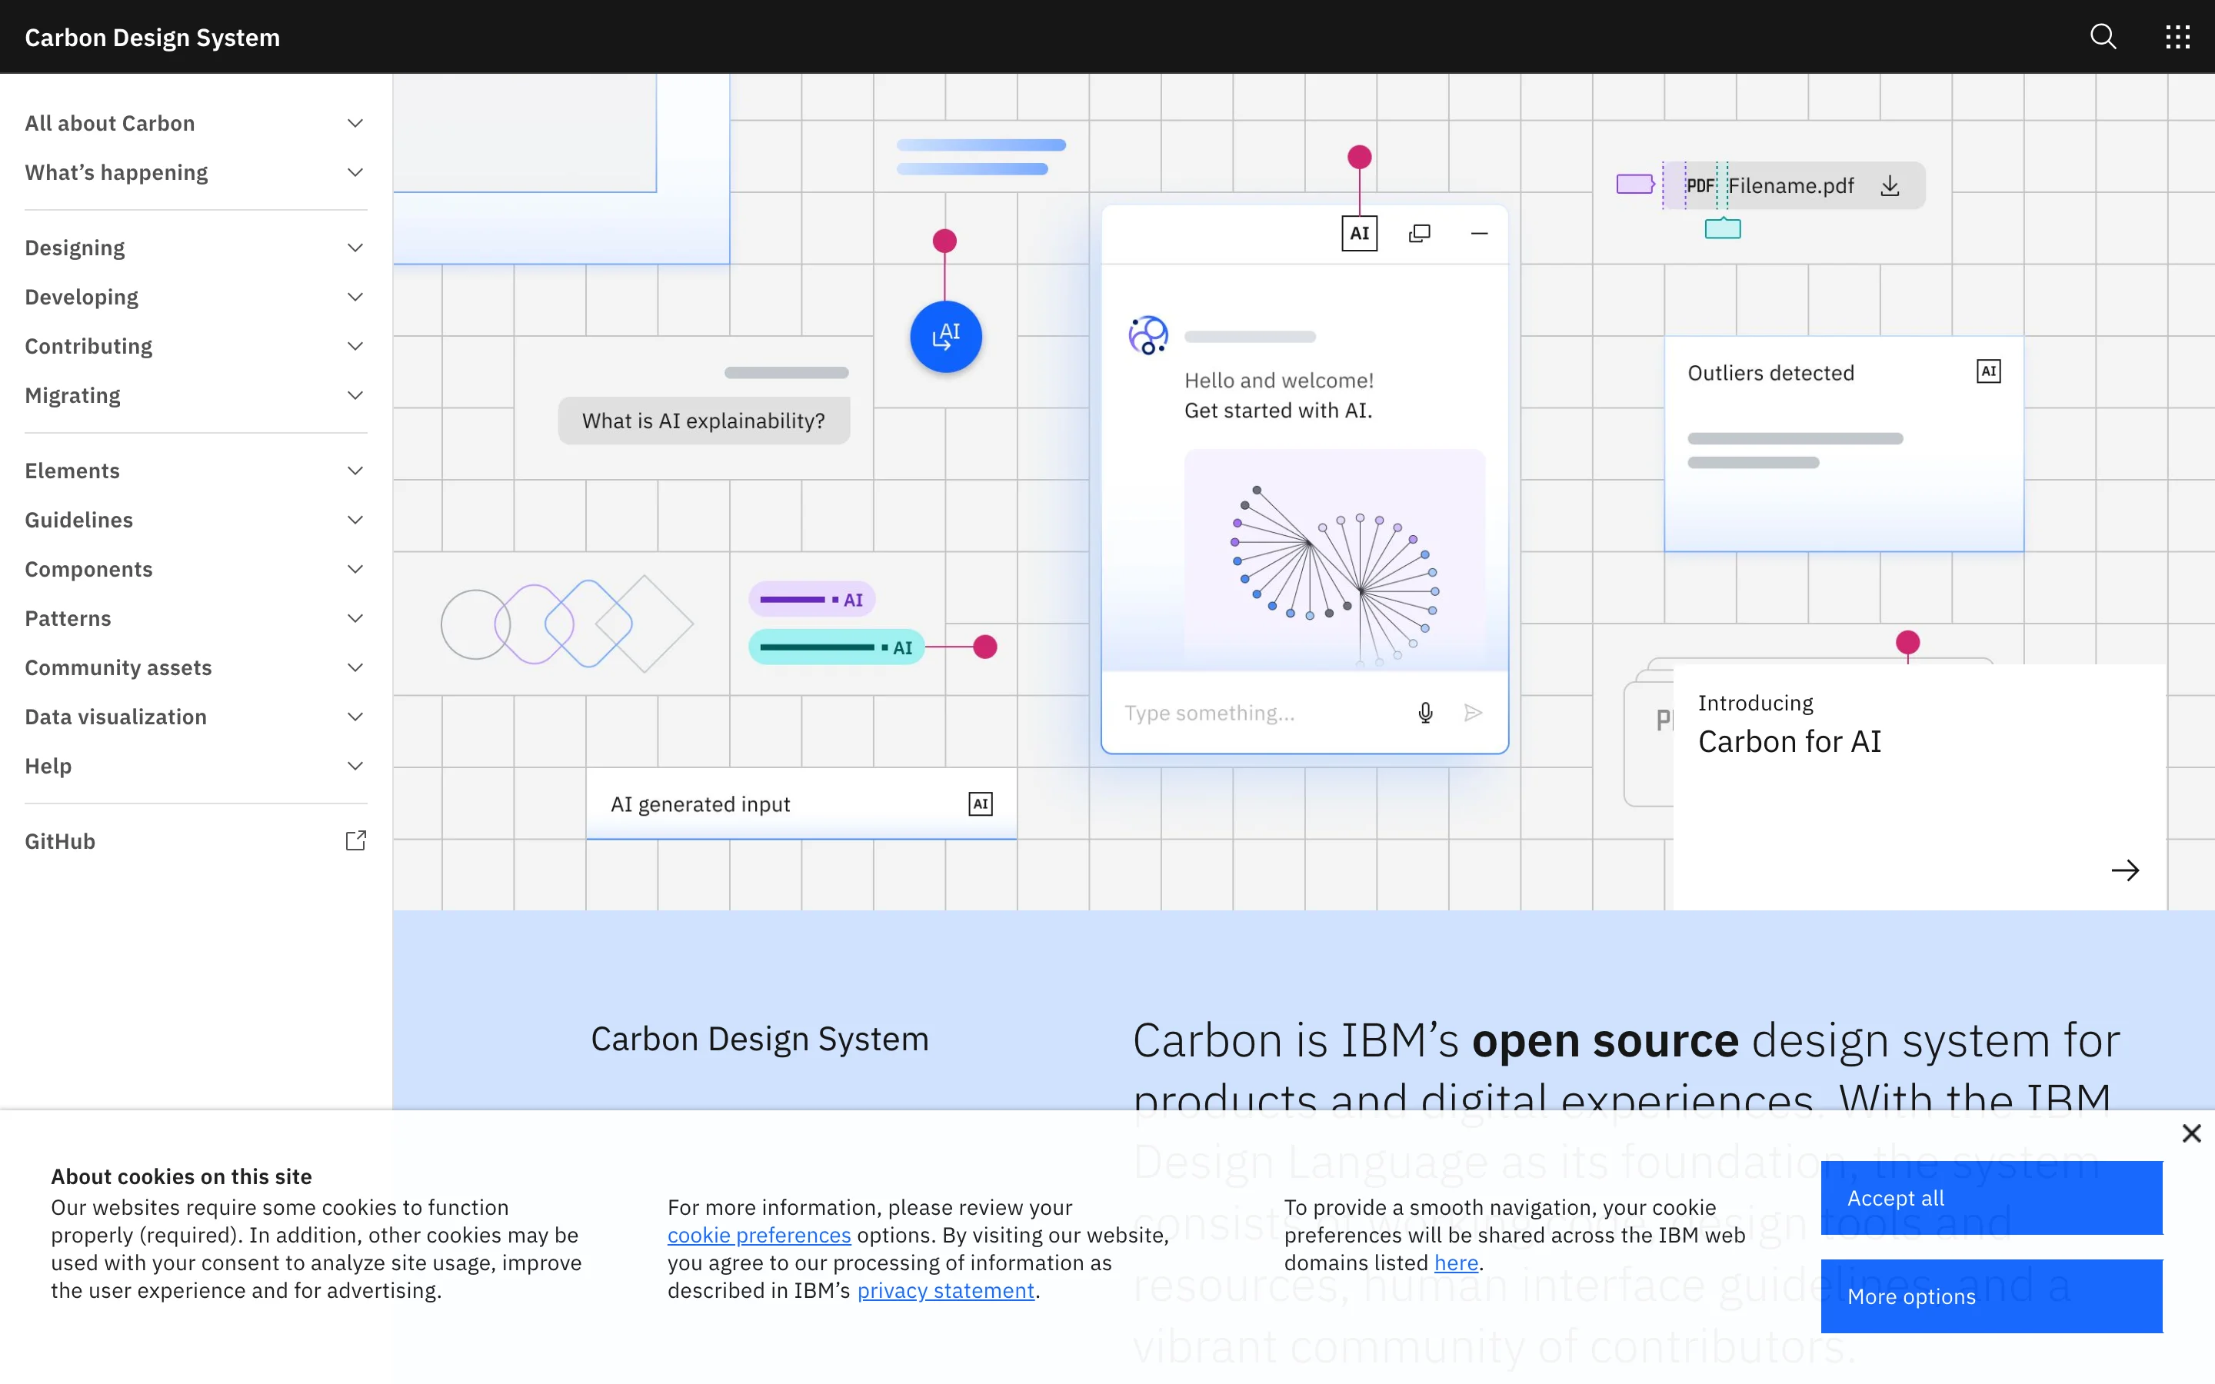Open the cookie preferences link
The height and width of the screenshot is (1384, 2215).
pyautogui.click(x=759, y=1235)
